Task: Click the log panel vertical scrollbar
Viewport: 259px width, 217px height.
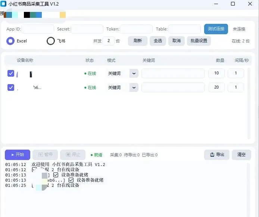Action: coord(248,189)
